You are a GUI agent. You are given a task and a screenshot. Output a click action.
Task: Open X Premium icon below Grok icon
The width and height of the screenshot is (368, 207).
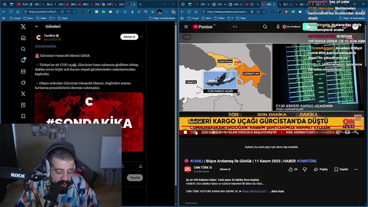click(x=23, y=94)
